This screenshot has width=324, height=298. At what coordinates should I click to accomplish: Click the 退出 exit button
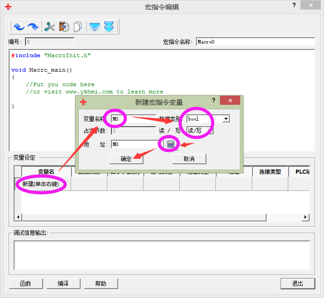297,283
